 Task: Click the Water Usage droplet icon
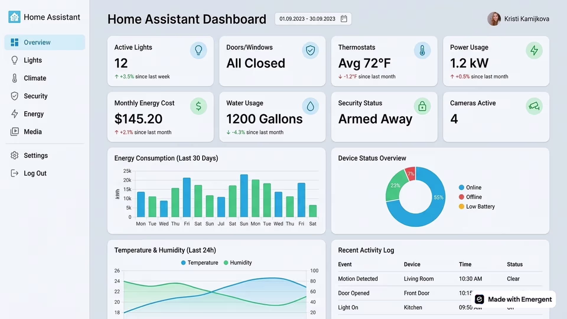tap(310, 106)
